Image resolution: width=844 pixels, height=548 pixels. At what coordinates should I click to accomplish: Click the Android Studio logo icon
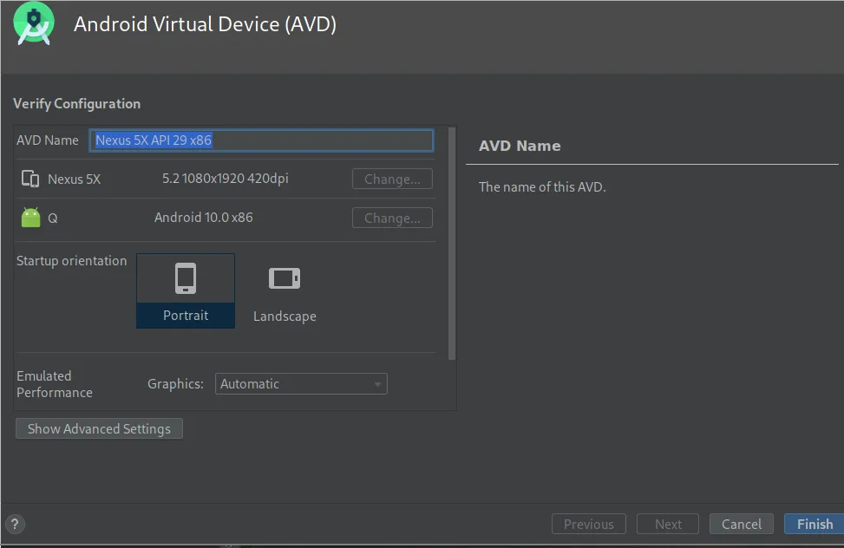tap(34, 23)
